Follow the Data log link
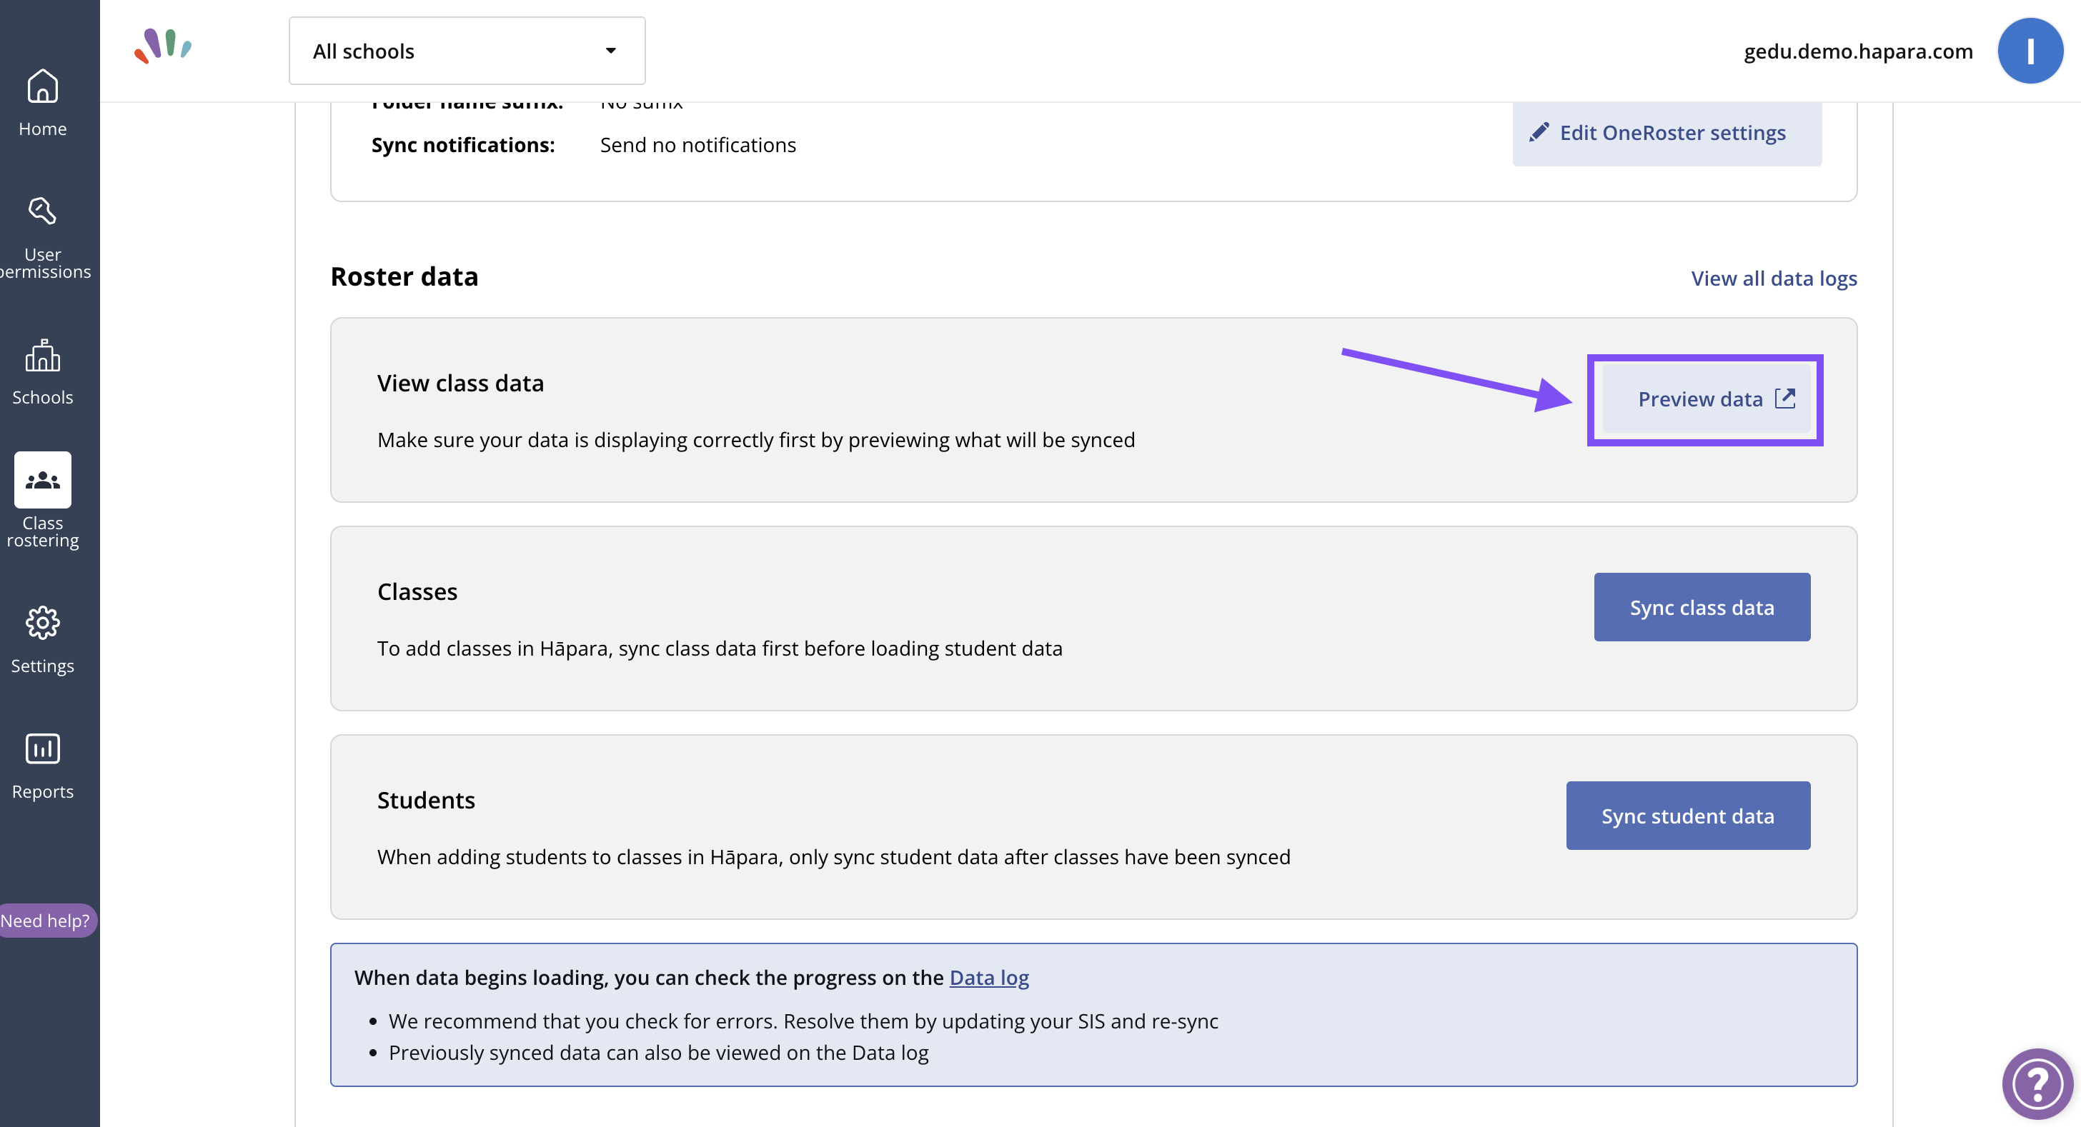Image resolution: width=2081 pixels, height=1127 pixels. [988, 978]
